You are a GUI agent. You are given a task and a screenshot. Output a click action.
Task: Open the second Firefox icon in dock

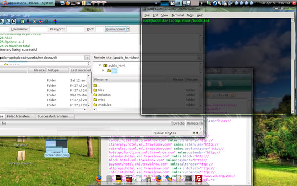tap(158, 179)
